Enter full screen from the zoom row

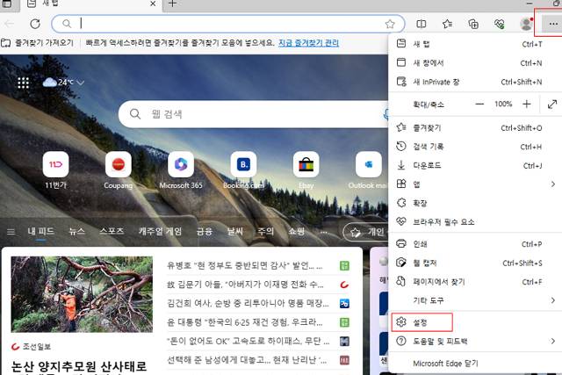coord(552,104)
